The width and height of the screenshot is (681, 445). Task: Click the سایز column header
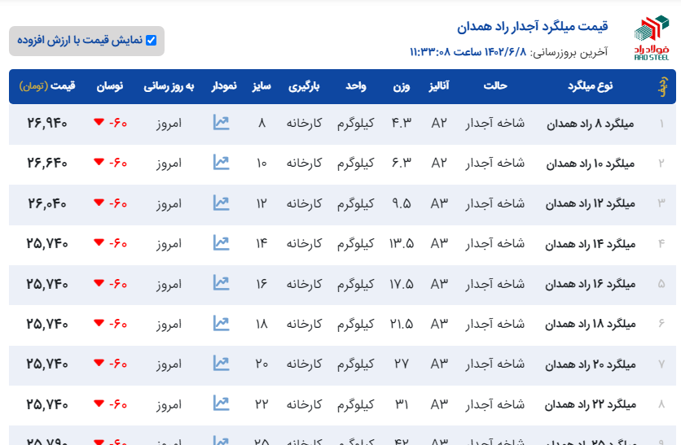pos(261,86)
